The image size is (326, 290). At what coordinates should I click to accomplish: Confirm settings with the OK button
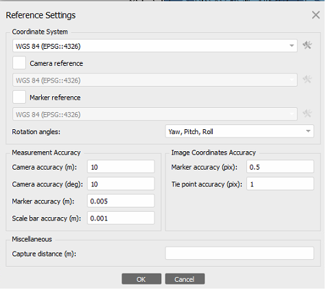pyautogui.click(x=141, y=279)
